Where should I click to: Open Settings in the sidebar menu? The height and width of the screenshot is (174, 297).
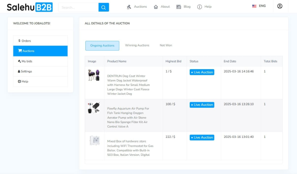click(26, 71)
